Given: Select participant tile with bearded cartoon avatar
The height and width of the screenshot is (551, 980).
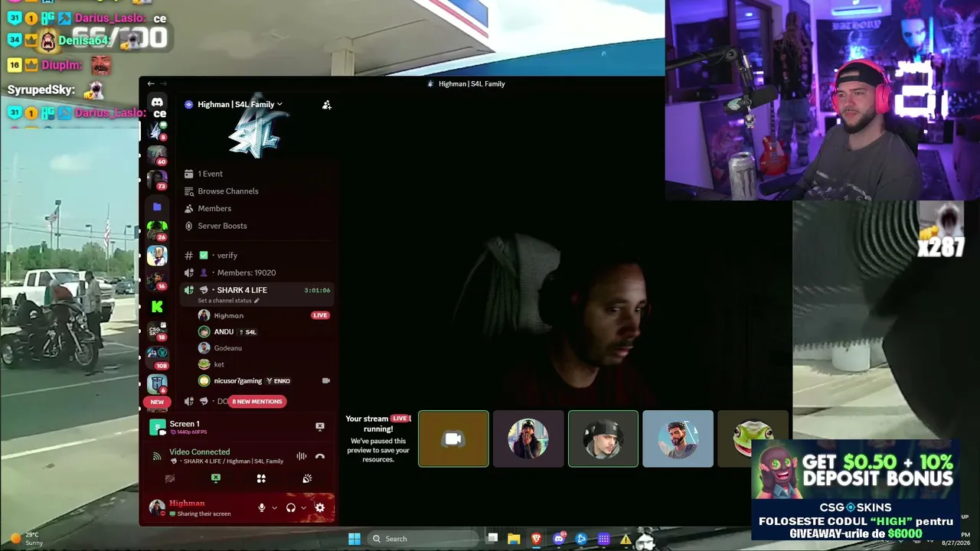Looking at the screenshot, I should (678, 439).
